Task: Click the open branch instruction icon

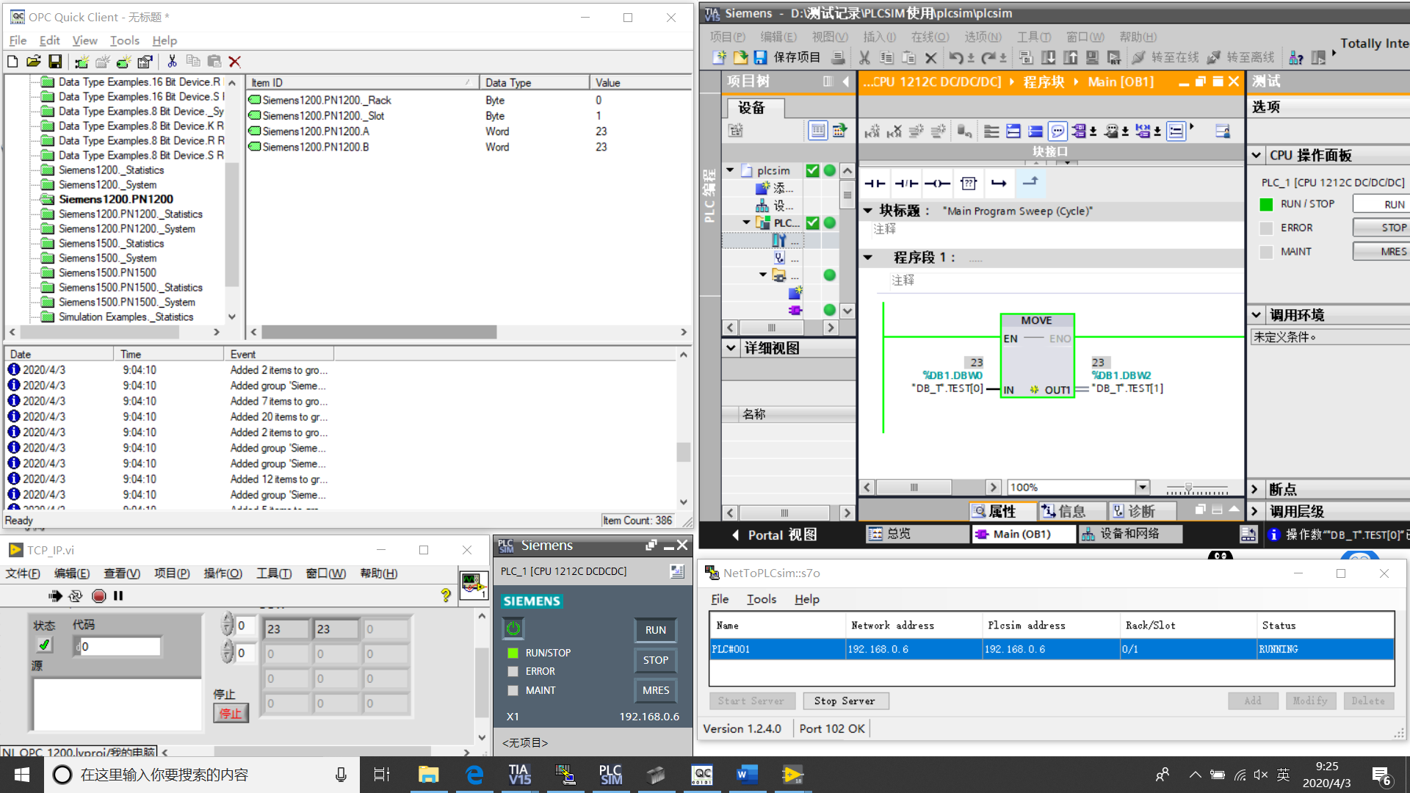Action: coord(999,183)
